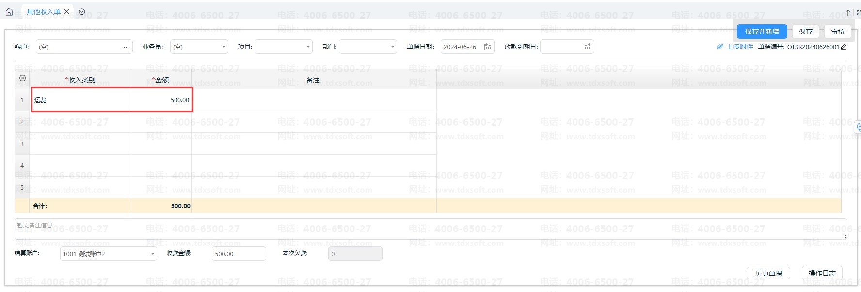
Task: Expand the 业务员 dropdown
Action: [223, 47]
